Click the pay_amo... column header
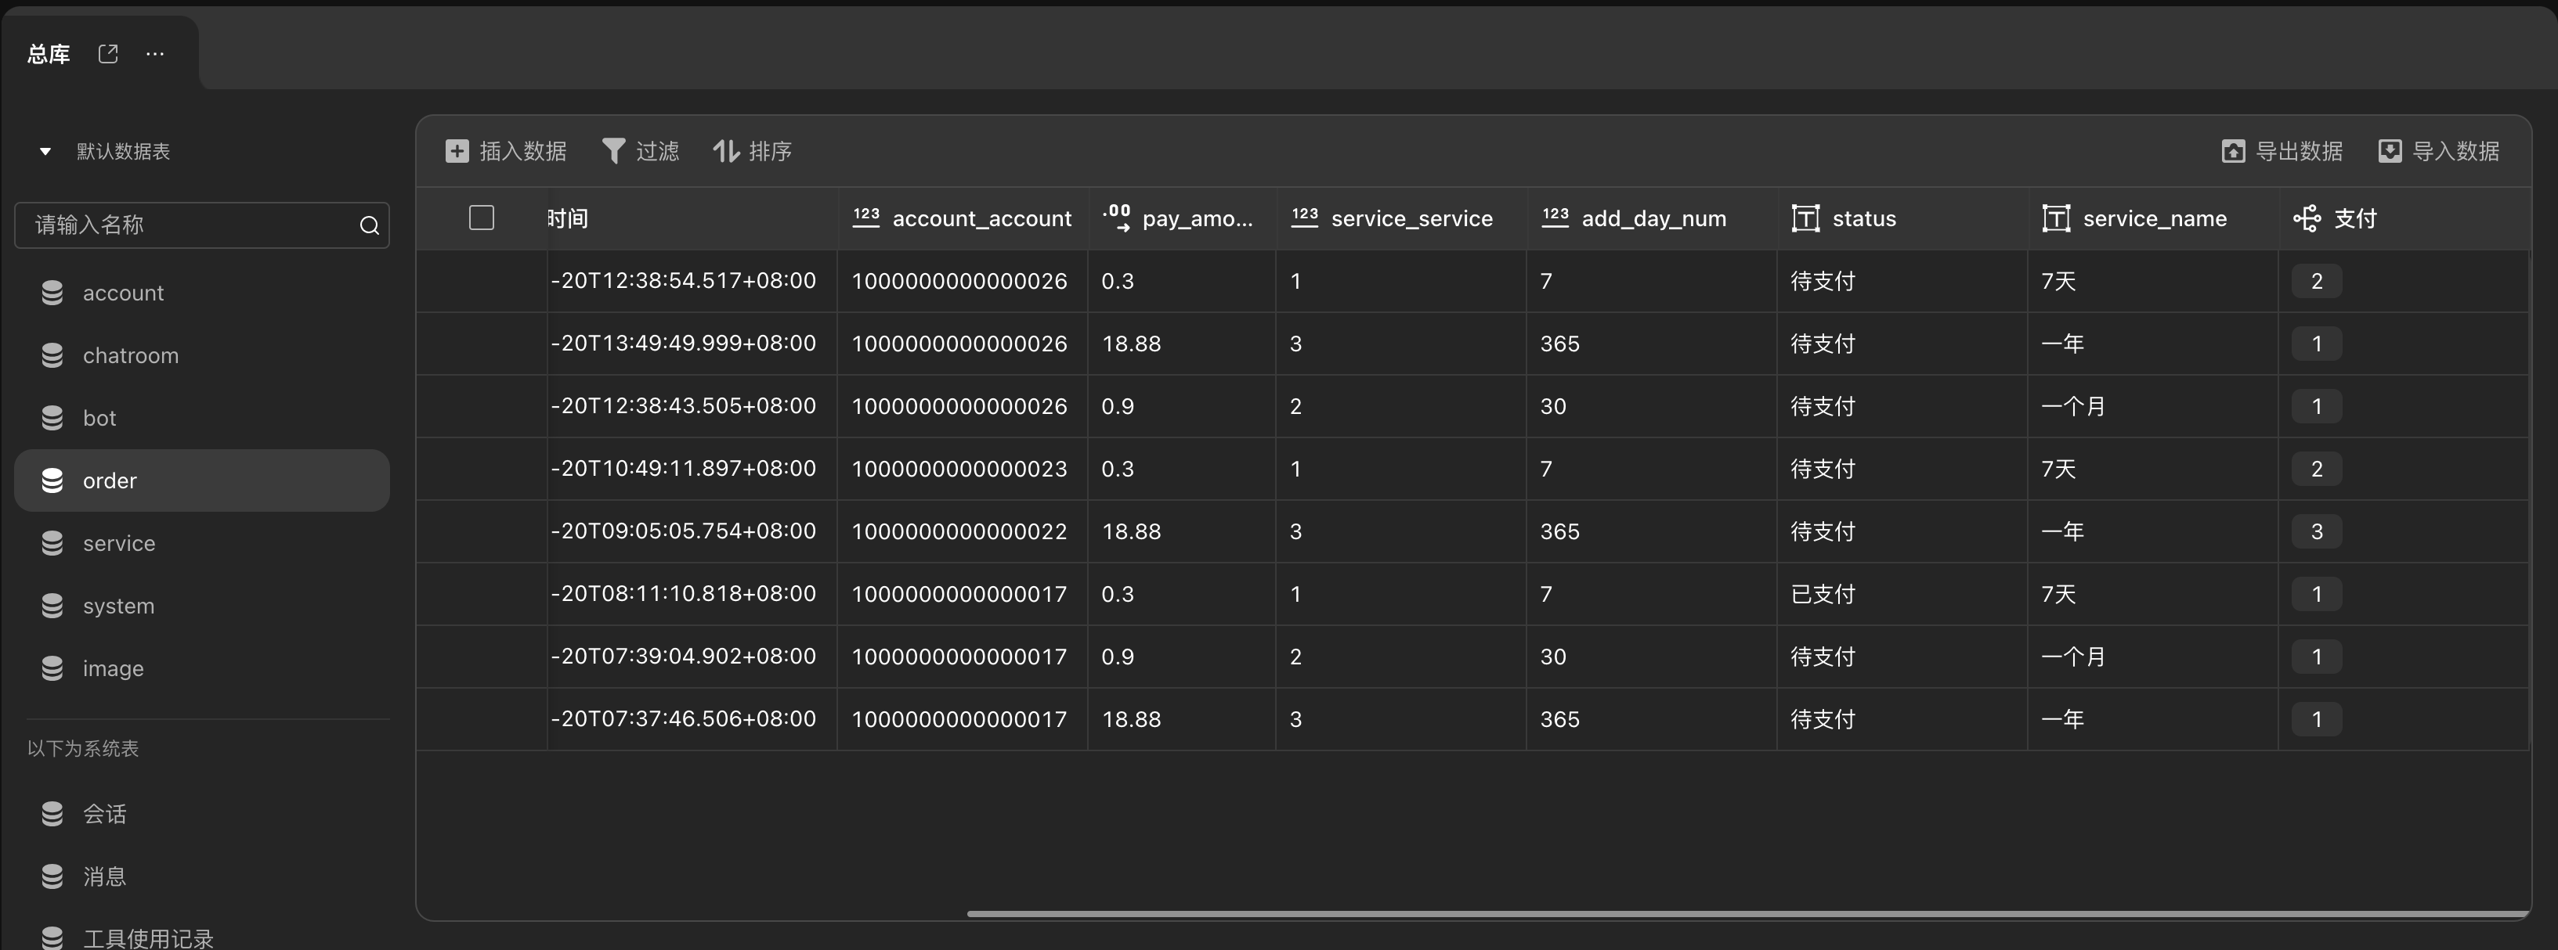 click(1182, 218)
